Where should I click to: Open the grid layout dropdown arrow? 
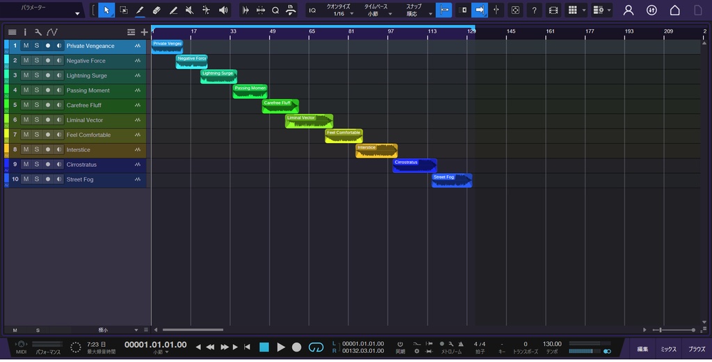click(x=584, y=10)
